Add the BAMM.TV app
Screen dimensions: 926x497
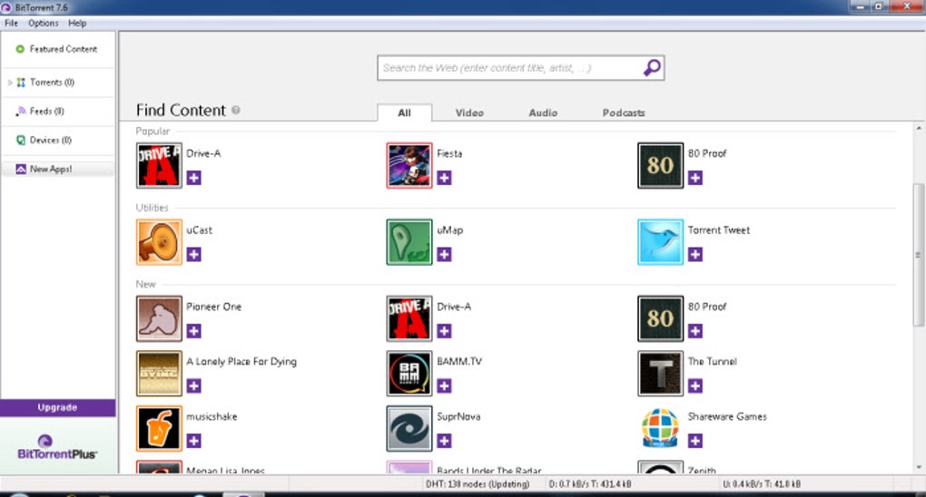(444, 386)
